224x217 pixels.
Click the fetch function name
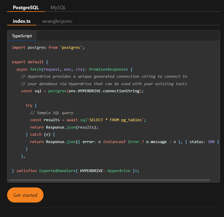36,69
